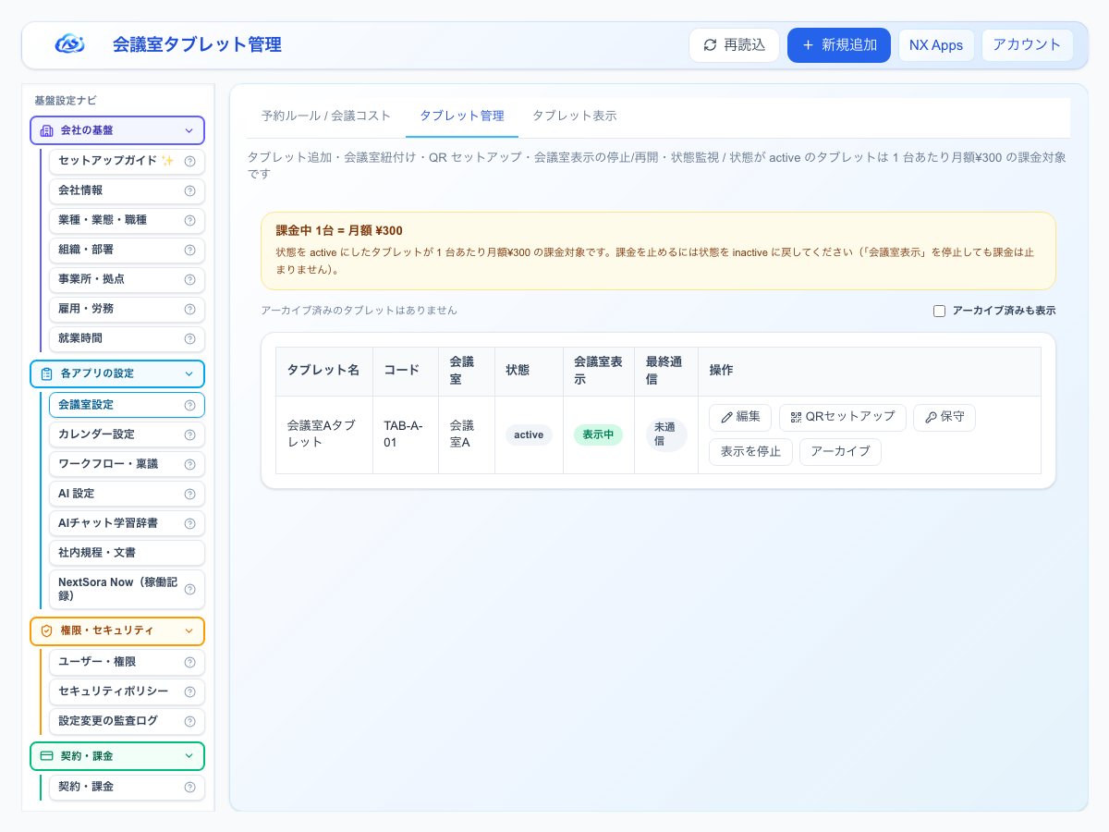Click help icon beside 雇用・労務

pyautogui.click(x=189, y=309)
